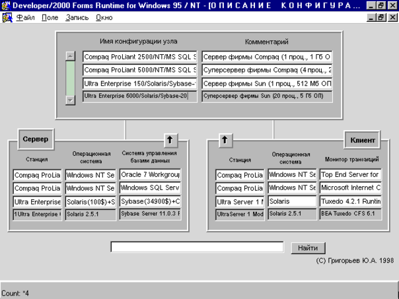Select Compaq ProLiant 5000/NT/MS SQL configuration row
The width and height of the screenshot is (399, 299).
coord(139,70)
